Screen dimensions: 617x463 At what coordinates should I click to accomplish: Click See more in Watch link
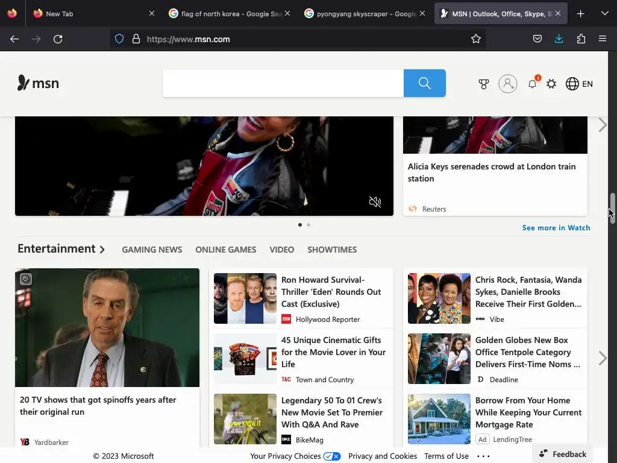coord(556,228)
